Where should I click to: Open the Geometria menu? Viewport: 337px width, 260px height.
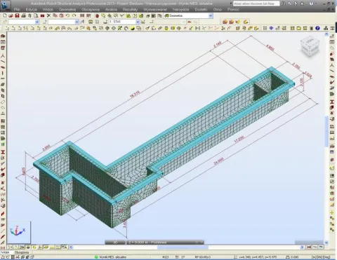[x=67, y=10]
